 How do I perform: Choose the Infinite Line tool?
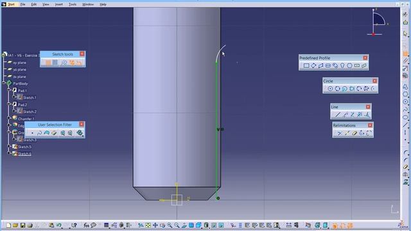pyautogui.click(x=345, y=114)
